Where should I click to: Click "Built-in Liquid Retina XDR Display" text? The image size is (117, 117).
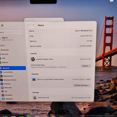coord(51,79)
